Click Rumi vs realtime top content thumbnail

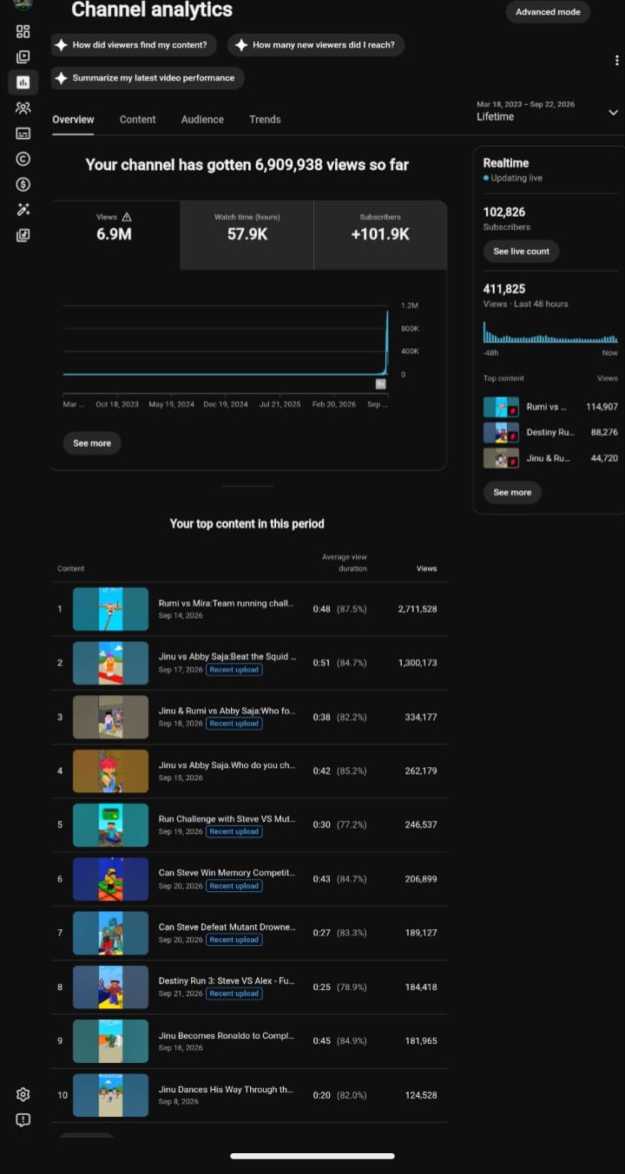[x=501, y=407]
